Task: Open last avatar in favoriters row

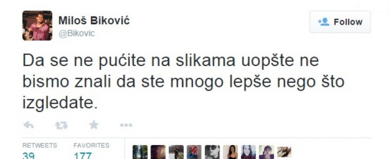Action: (284, 152)
